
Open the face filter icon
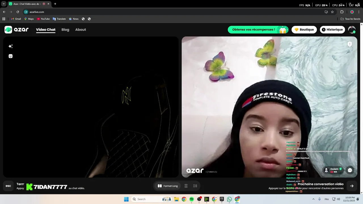click(10, 56)
